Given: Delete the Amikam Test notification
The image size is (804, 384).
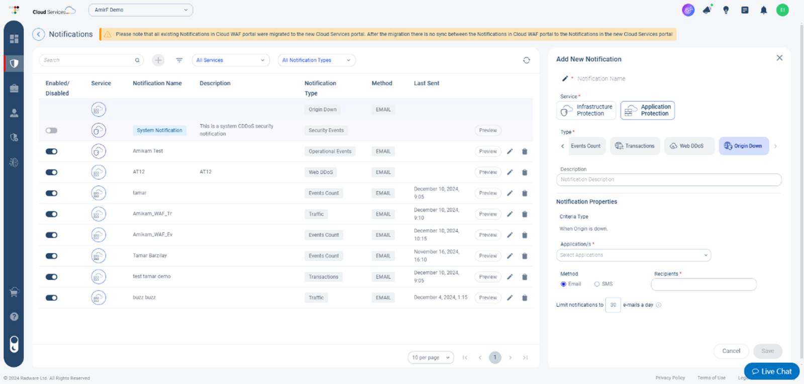Looking at the screenshot, I should (524, 151).
